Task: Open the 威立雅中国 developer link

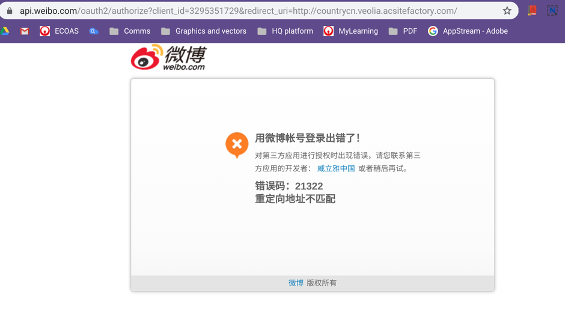Action: [x=336, y=168]
